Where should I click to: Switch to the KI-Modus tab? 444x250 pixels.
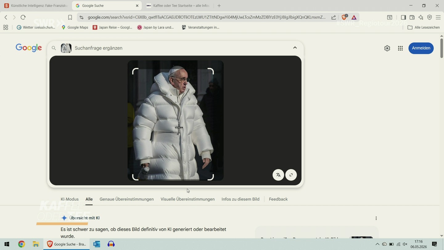tap(70, 199)
